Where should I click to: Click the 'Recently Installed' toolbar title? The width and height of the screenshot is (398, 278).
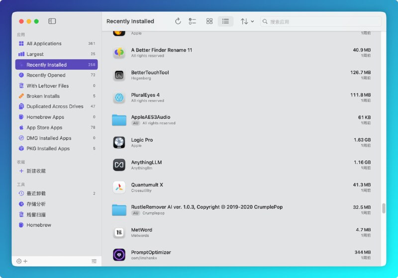click(x=130, y=21)
